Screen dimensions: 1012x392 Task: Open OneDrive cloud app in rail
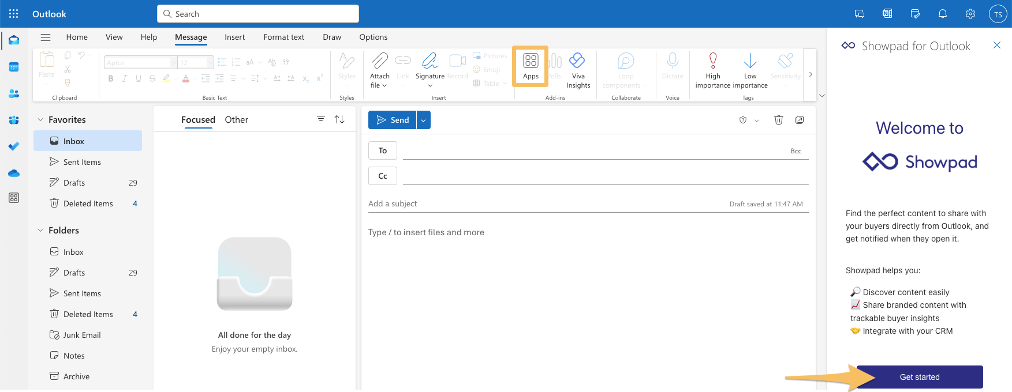click(14, 173)
